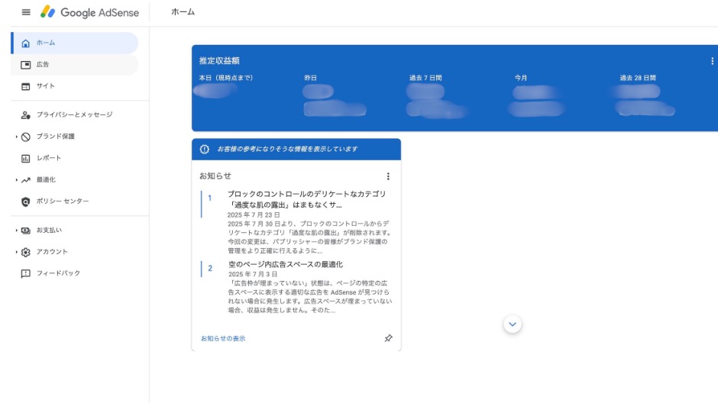Expand the ブランド保護 submenu arrow
The width and height of the screenshot is (718, 403).
point(17,137)
